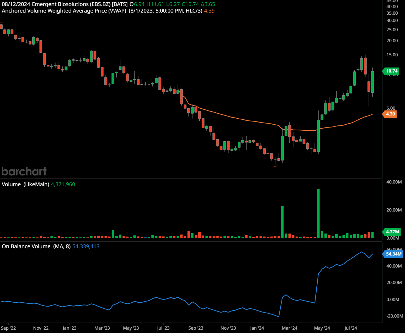This screenshot has height=333, width=405.
Task: Click the 35.00 price axis label
Action: [x=392, y=13]
